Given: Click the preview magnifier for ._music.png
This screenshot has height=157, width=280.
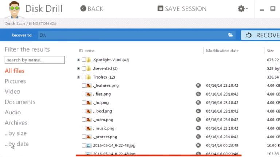Looking at the screenshot, I should 198,128.
